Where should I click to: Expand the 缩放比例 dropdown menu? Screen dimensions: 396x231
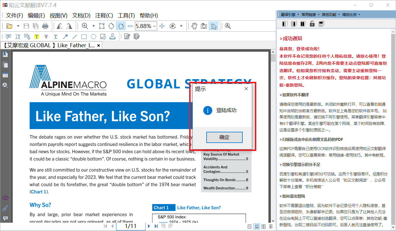(351, 14)
